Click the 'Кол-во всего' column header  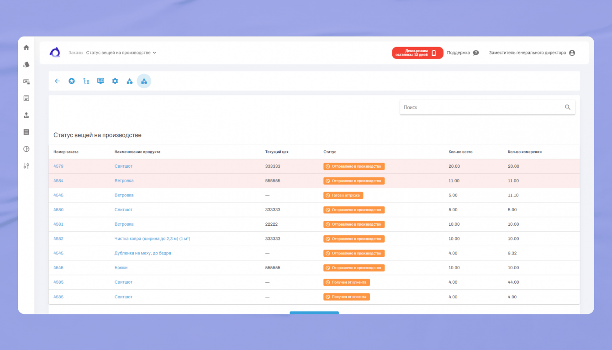point(461,152)
